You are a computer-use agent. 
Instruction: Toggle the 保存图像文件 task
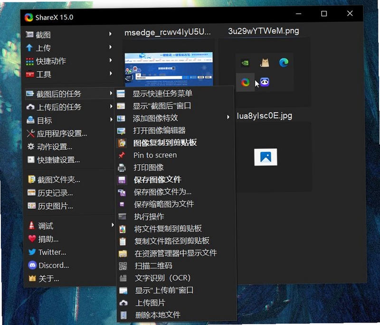(158, 179)
